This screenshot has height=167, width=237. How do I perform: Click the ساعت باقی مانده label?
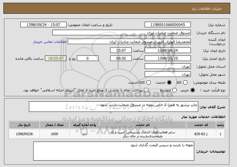click(30, 59)
